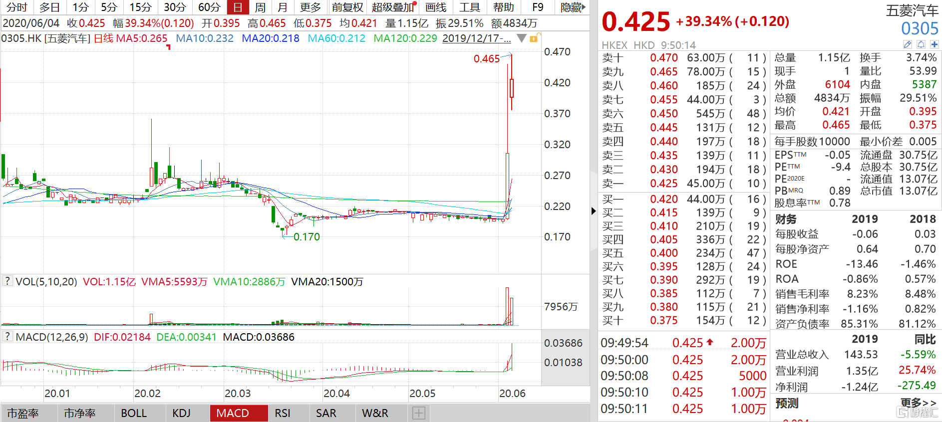Screen dimensions: 942x422
Task: Click the 0.170 low price marker on chart
Action: click(307, 237)
